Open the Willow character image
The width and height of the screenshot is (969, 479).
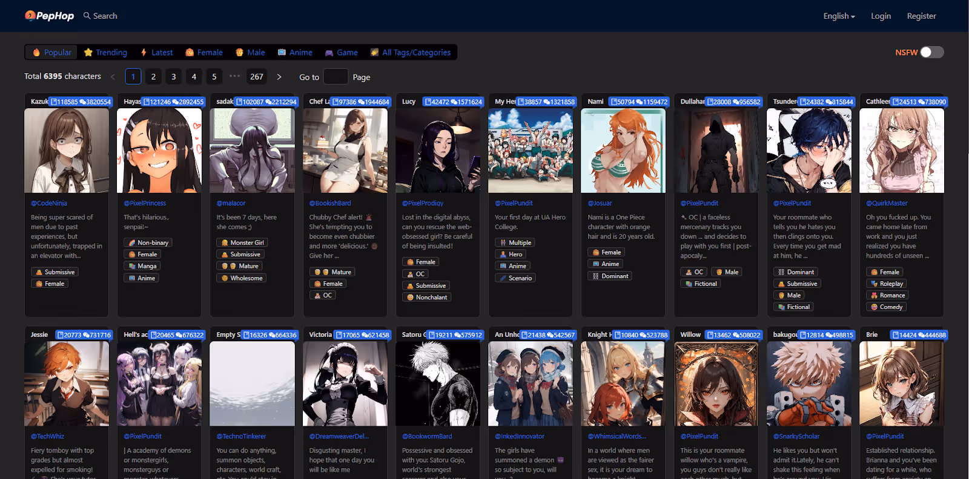(716, 384)
